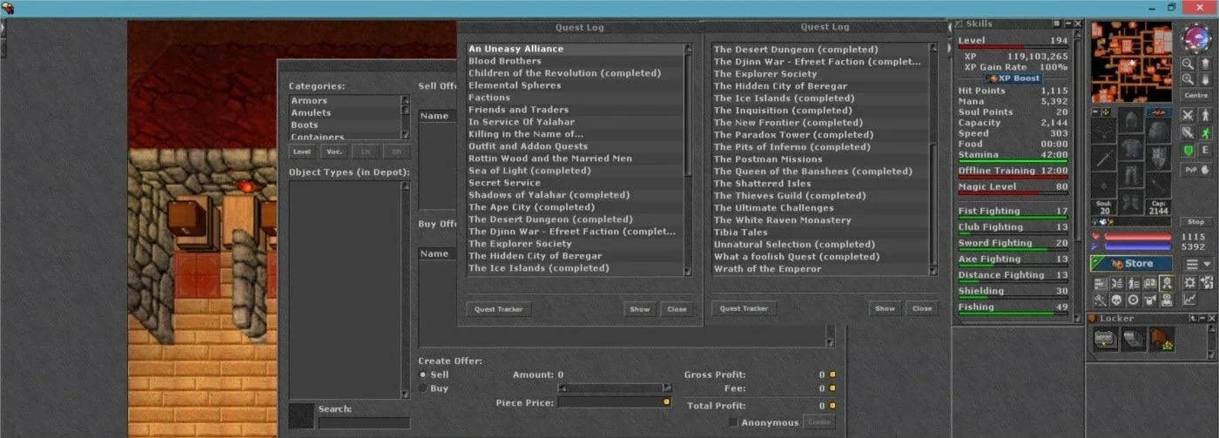Collapse the equipment panel with minus button
Screen dimensions: 1219x438
tap(1094, 111)
